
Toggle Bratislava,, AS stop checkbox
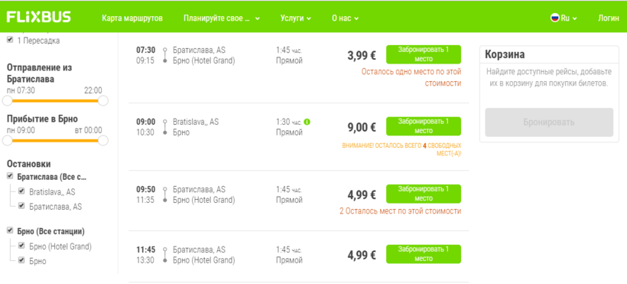(21, 191)
